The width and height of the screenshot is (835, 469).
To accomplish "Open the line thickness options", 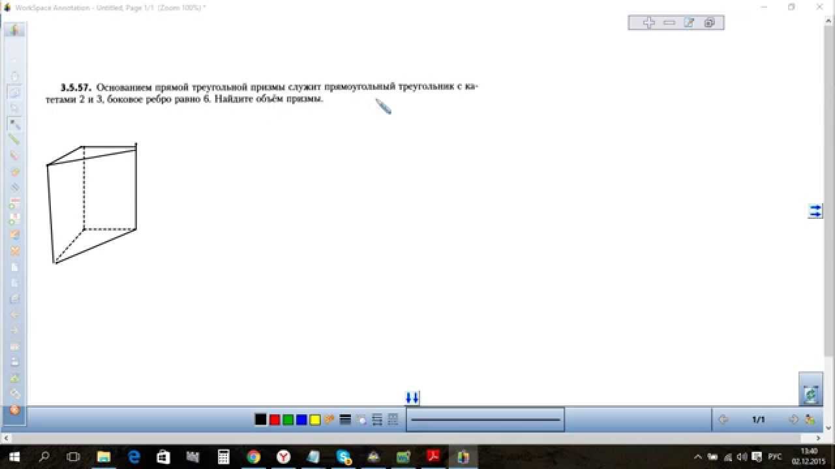I will (x=346, y=419).
